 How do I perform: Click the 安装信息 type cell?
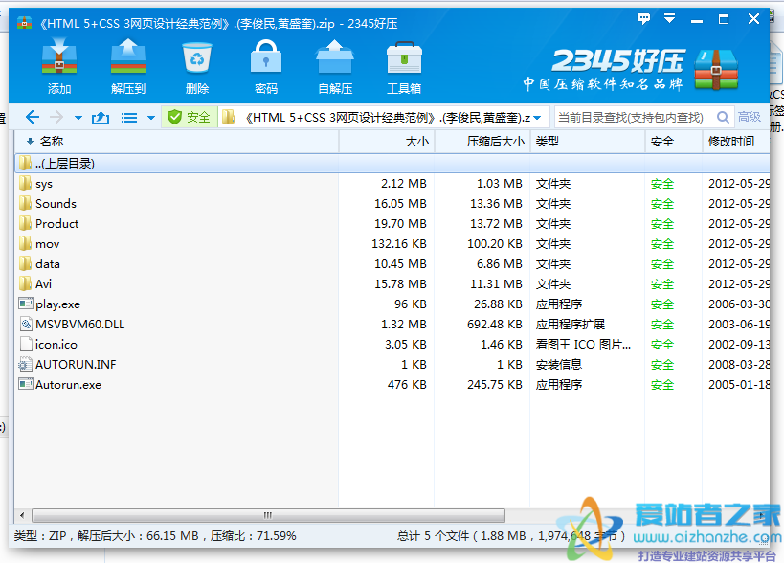click(x=558, y=365)
